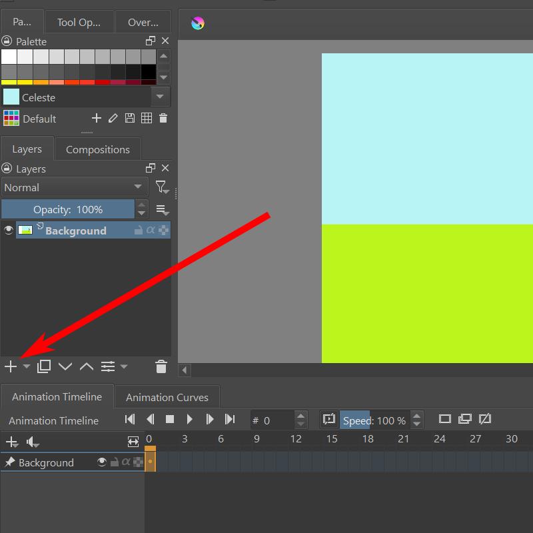The width and height of the screenshot is (533, 533).
Task: Delete the selected layer
Action: coord(160,366)
